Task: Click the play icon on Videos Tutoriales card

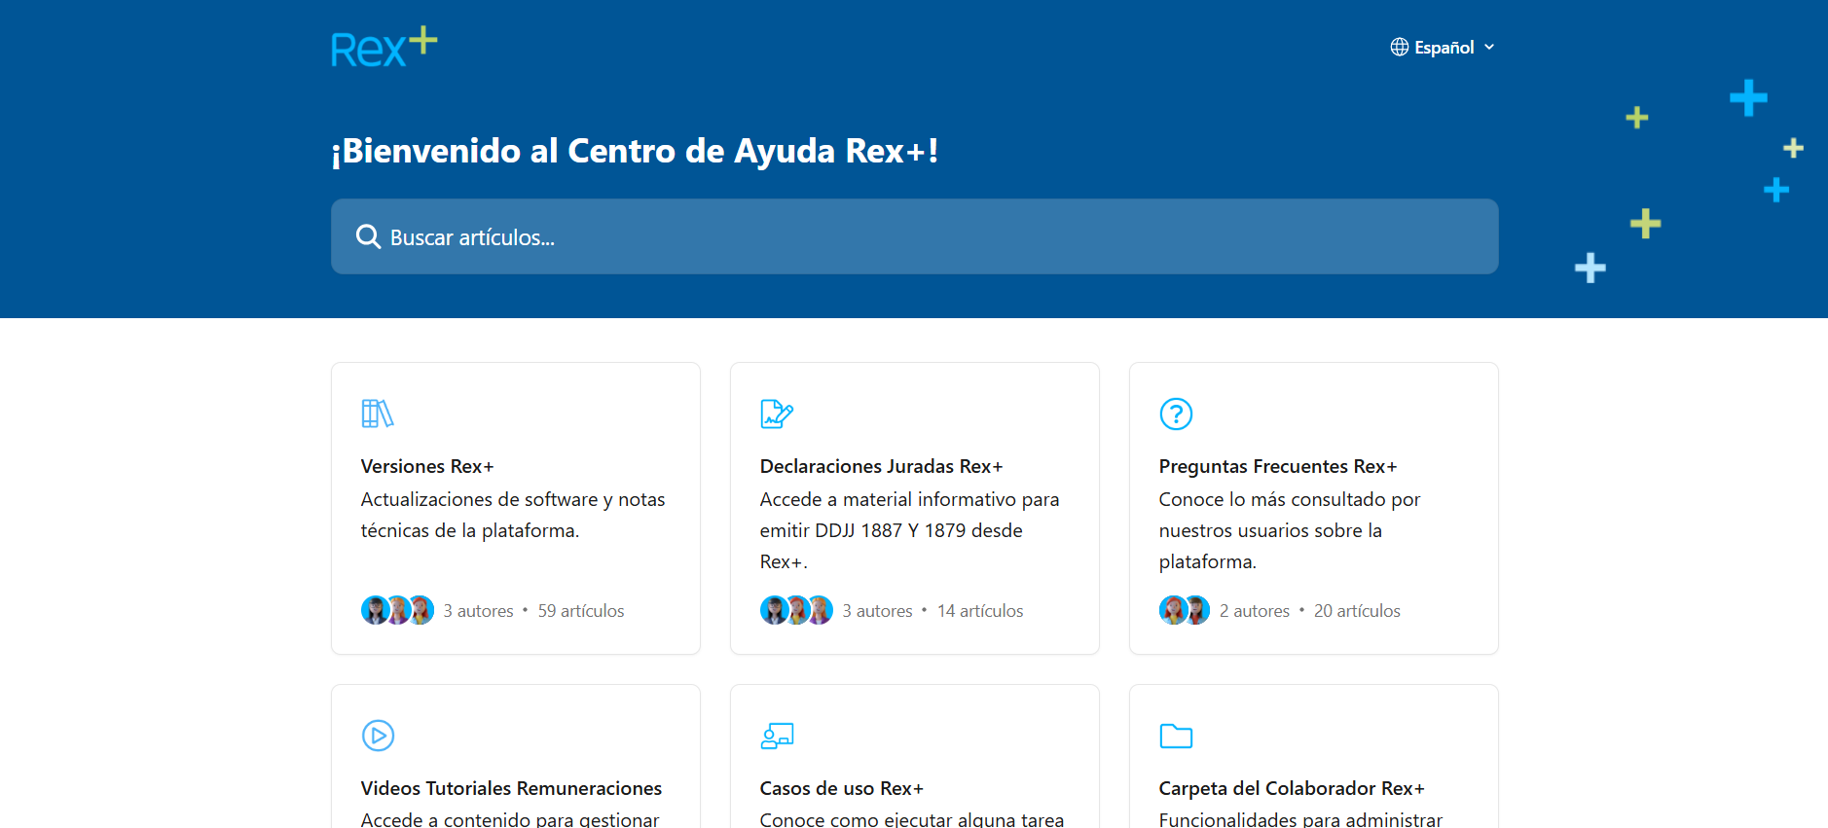Action: pos(378,736)
